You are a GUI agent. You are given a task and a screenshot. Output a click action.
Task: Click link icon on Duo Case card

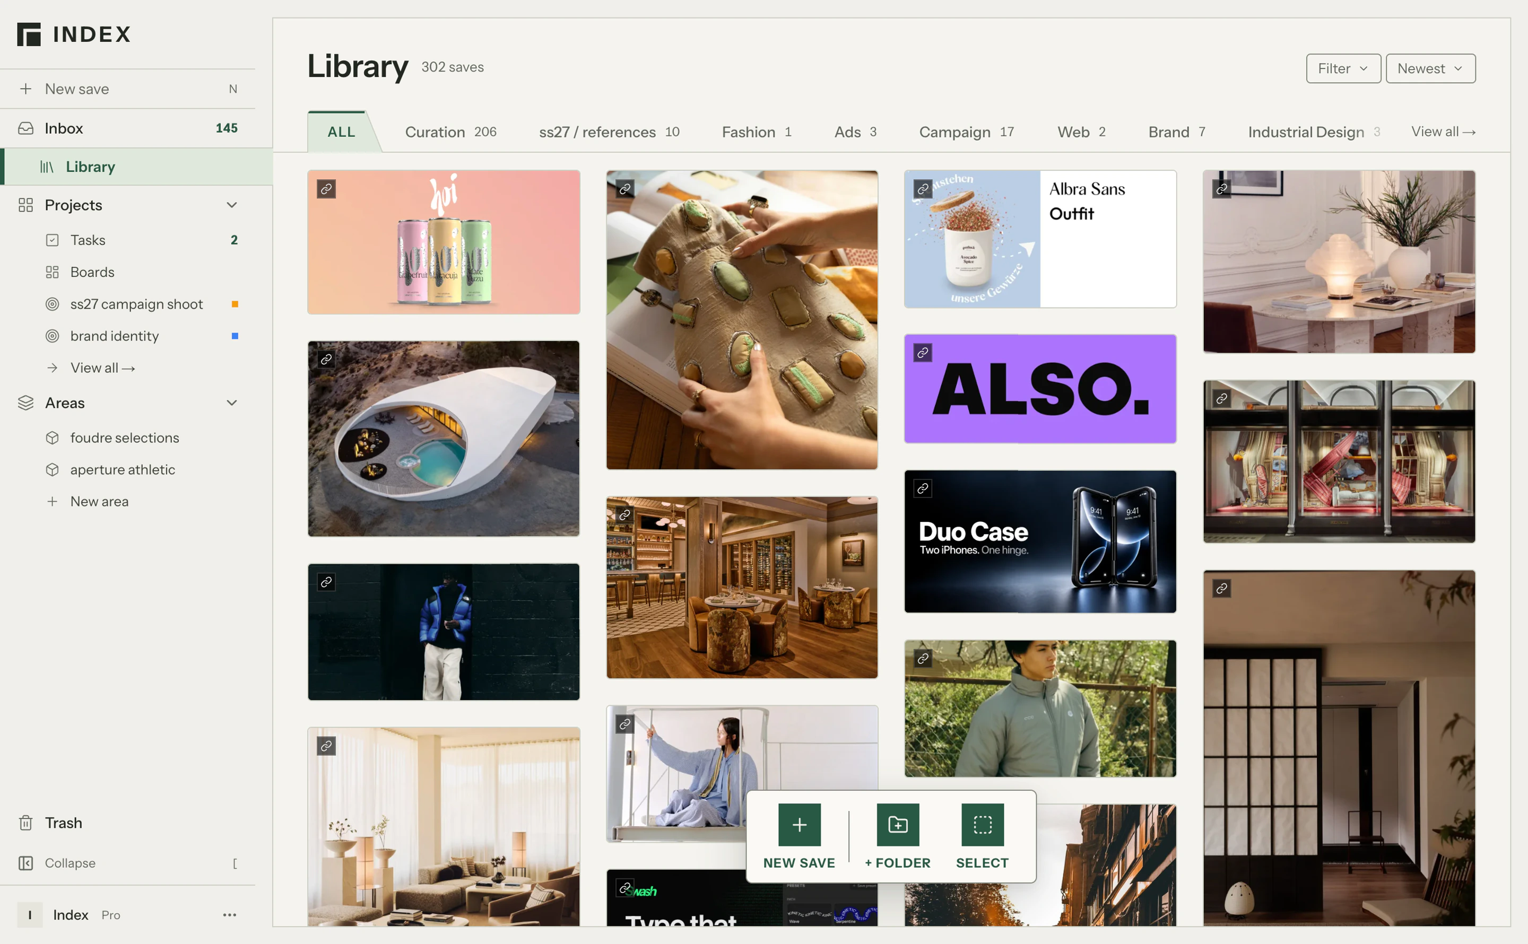click(x=923, y=488)
